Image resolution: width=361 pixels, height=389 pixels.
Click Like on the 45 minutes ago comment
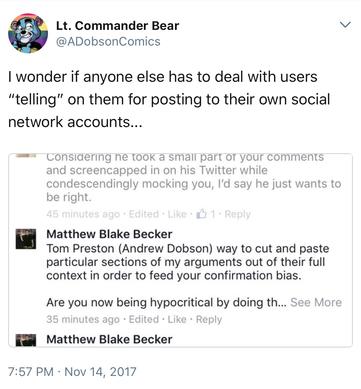click(177, 214)
